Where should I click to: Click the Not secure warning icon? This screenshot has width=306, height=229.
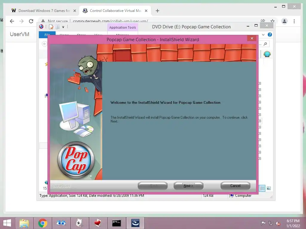pyautogui.click(x=43, y=21)
